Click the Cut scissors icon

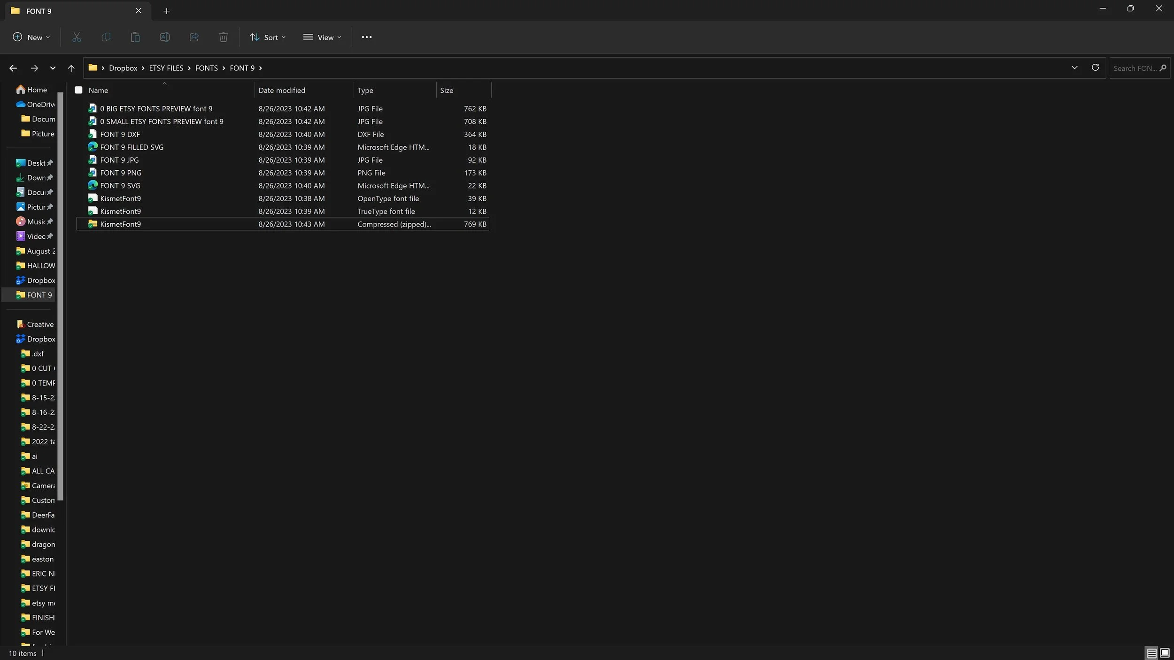(77, 37)
